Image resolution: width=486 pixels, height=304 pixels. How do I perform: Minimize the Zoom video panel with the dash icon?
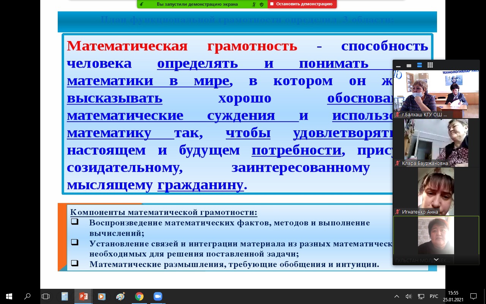click(398, 65)
